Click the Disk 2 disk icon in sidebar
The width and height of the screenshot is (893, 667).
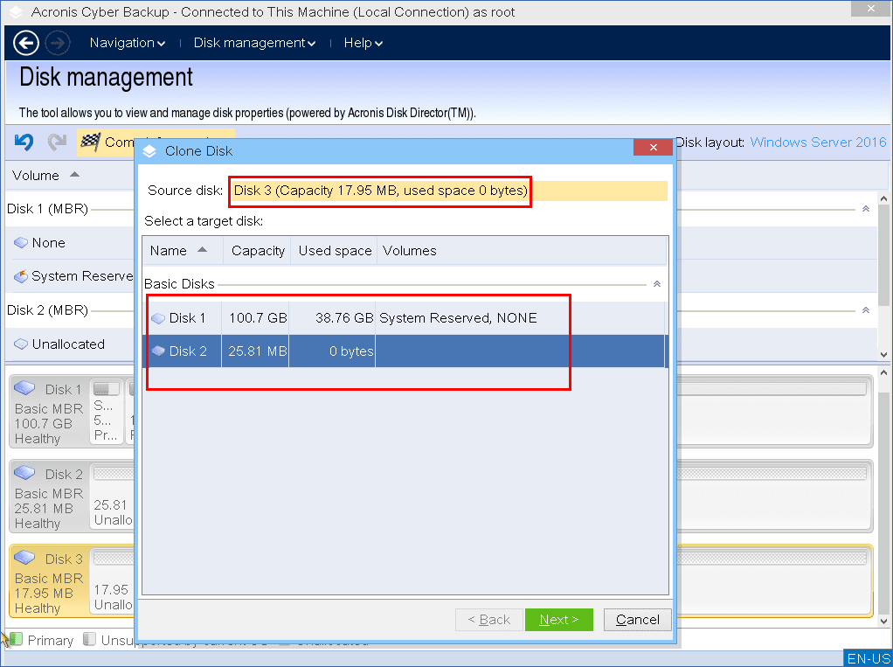[x=25, y=474]
